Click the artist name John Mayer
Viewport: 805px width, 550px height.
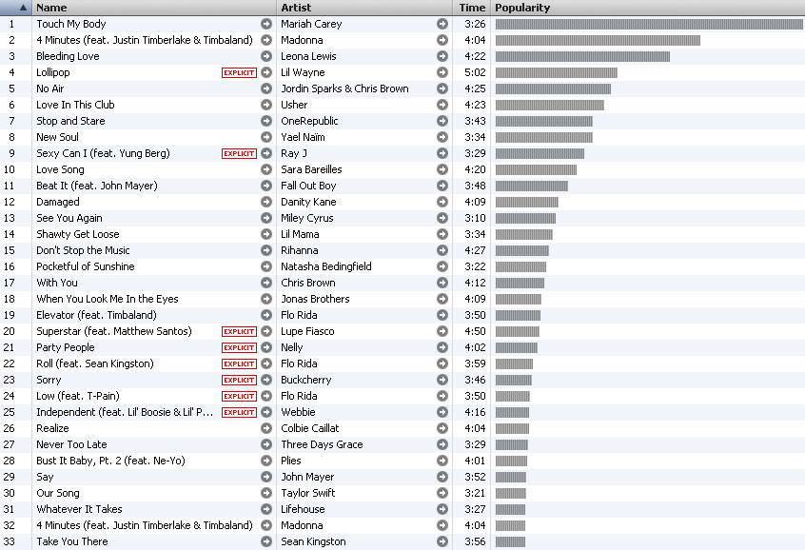[x=307, y=477]
